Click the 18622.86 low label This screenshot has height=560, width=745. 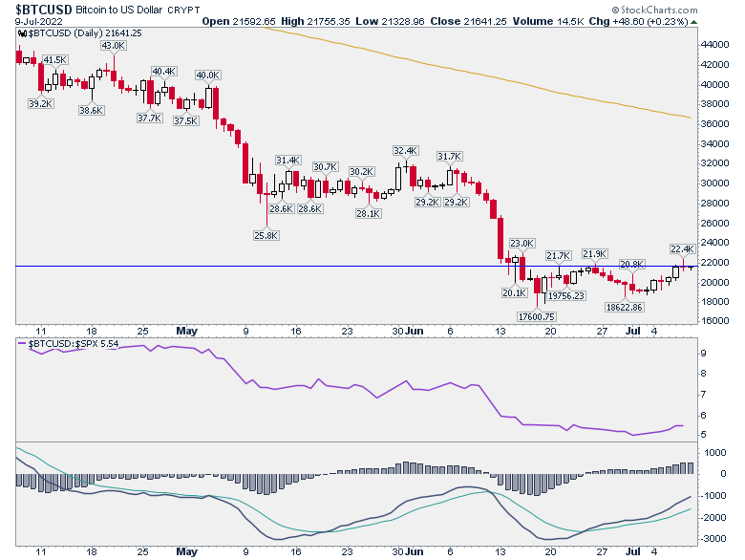point(625,307)
